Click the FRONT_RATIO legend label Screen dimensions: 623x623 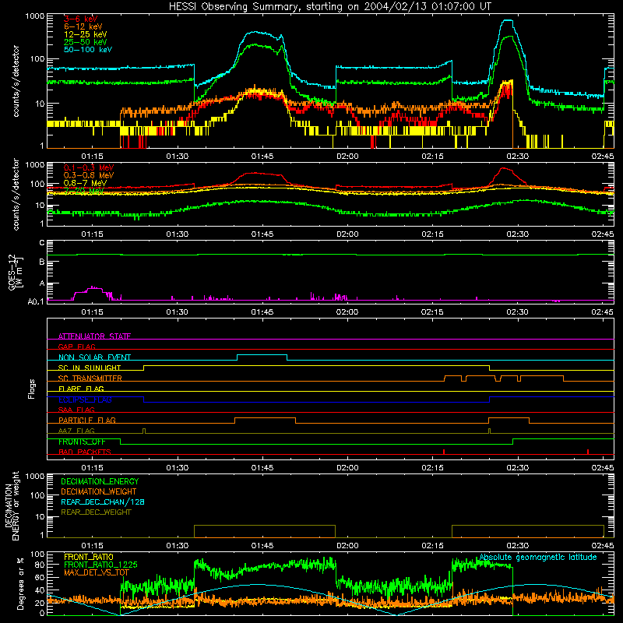point(89,557)
